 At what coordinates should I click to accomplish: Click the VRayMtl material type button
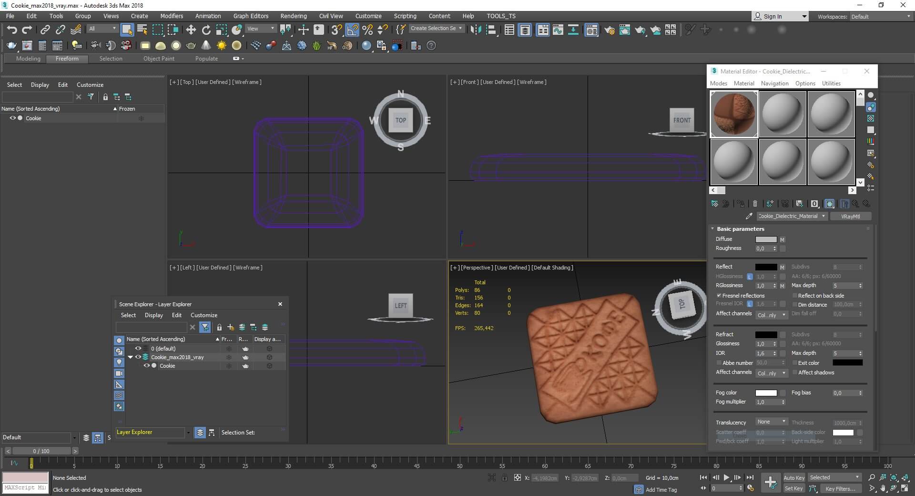pyautogui.click(x=850, y=216)
